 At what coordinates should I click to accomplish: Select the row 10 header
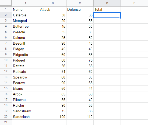coord(6,60)
